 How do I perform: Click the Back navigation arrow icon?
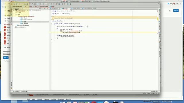(x=38, y=4)
